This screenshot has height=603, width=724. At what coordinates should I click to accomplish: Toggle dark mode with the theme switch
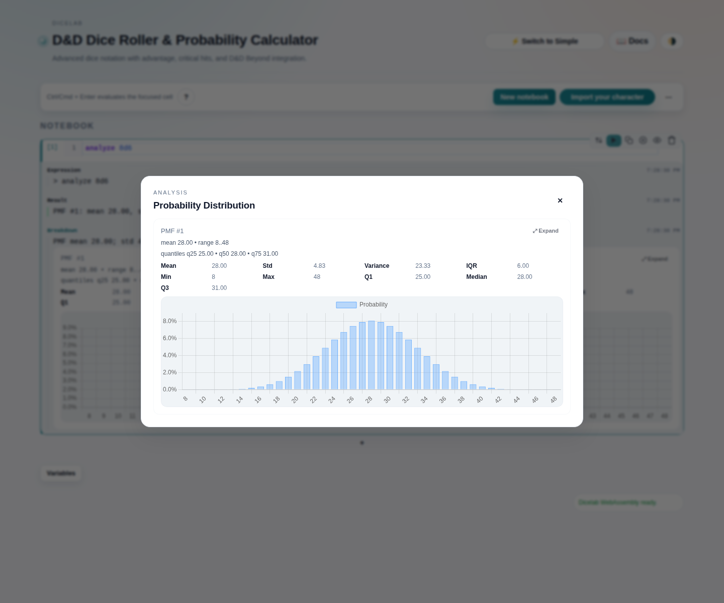pyautogui.click(x=672, y=41)
